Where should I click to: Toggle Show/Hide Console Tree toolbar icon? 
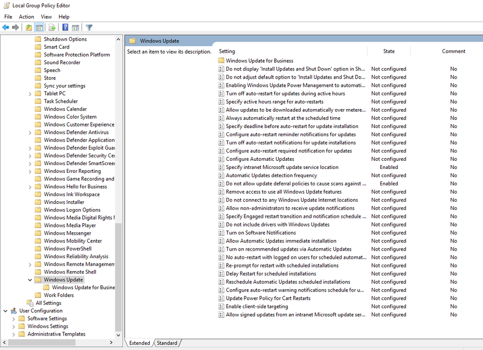tap(39, 28)
